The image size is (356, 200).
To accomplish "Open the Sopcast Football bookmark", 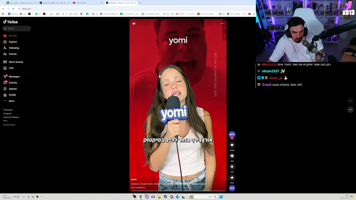I will [206, 14].
